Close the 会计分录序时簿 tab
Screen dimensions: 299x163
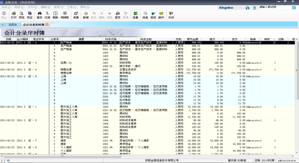(x=47, y=24)
